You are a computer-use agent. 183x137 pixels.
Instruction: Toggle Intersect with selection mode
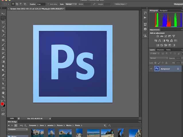(x=25, y=4)
